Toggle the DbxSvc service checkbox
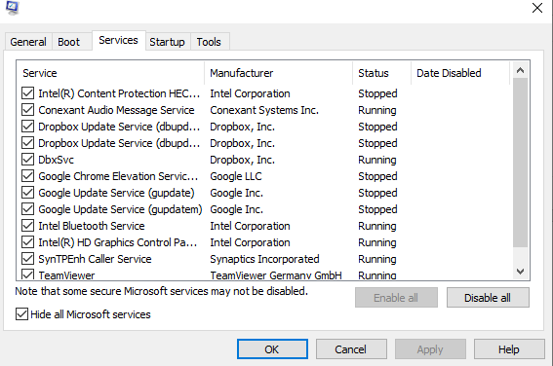Image resolution: width=553 pixels, height=366 pixels. click(x=27, y=160)
